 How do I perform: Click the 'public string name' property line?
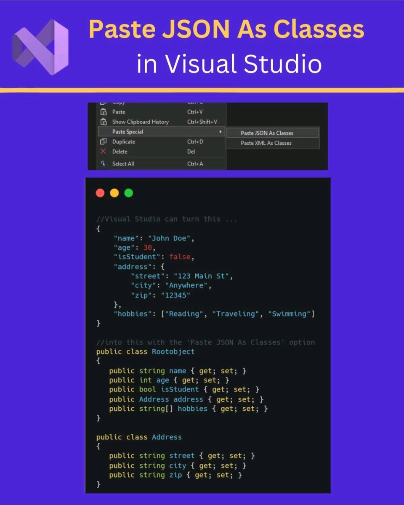coord(178,371)
